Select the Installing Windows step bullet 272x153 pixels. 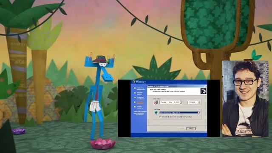point(135,102)
